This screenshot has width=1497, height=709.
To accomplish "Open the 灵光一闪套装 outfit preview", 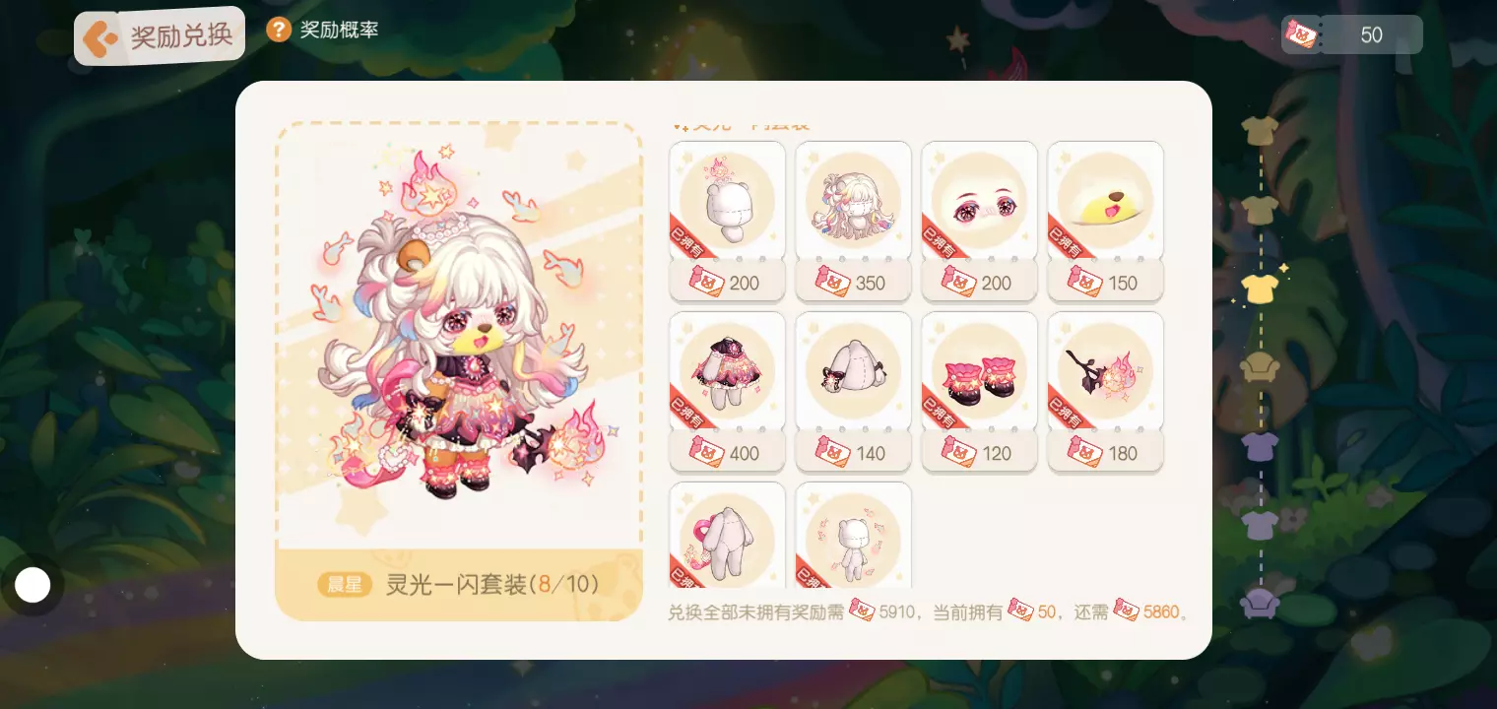I will 459,372.
